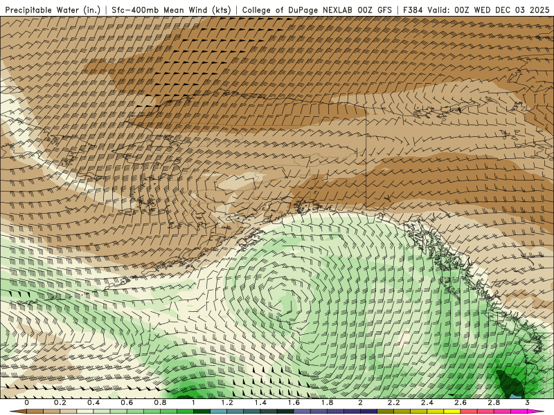Click the '2.2' color scale label
The height and width of the screenshot is (415, 554).
393,403
